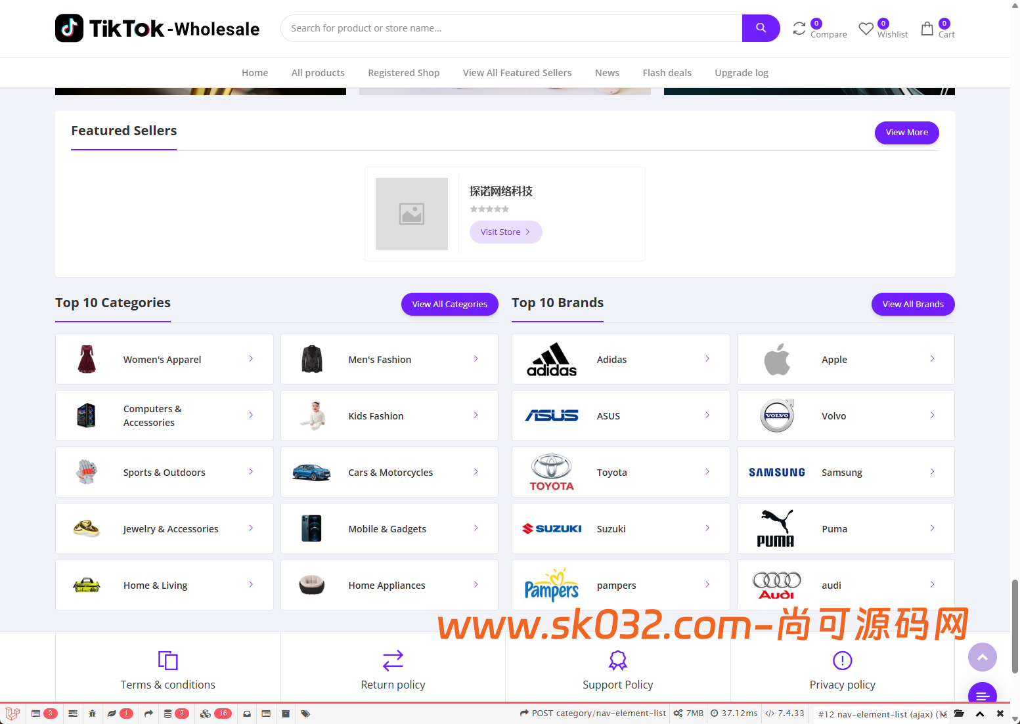1020x724 pixels.
Task: Open the Wishlist heart icon
Action: coord(866,29)
